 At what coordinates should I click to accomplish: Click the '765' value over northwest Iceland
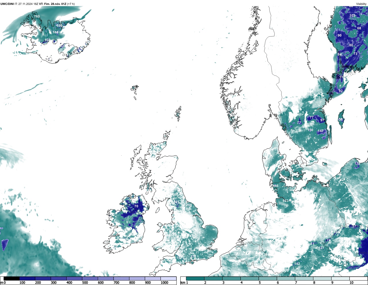click(x=37, y=16)
